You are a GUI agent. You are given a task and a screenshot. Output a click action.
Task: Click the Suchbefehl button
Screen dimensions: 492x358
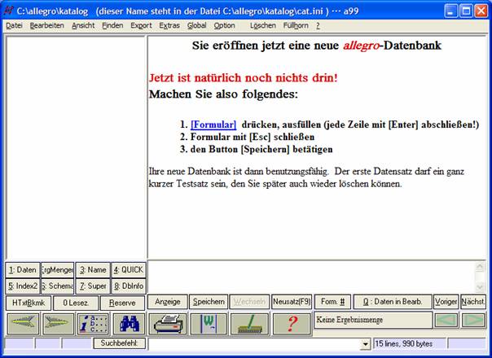(119, 343)
